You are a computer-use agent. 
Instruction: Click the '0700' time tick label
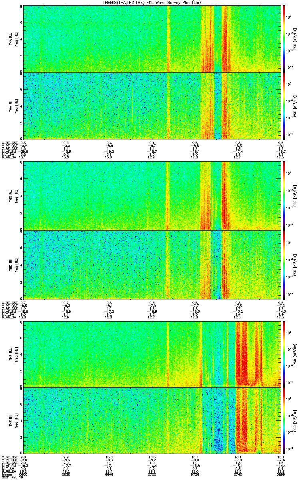(x=152, y=474)
